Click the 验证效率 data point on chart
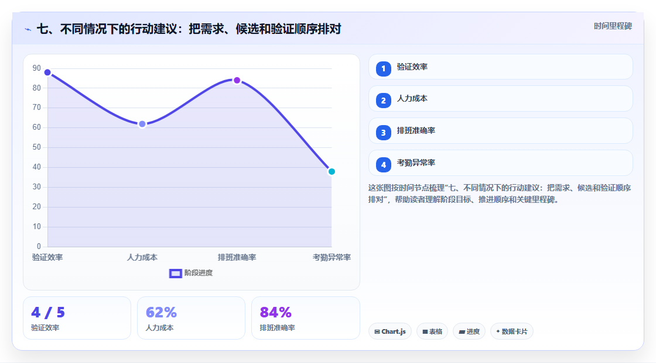The image size is (656, 363). pyautogui.click(x=47, y=72)
